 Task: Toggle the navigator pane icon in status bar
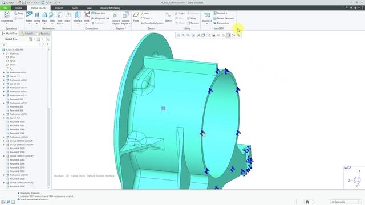tap(3, 202)
